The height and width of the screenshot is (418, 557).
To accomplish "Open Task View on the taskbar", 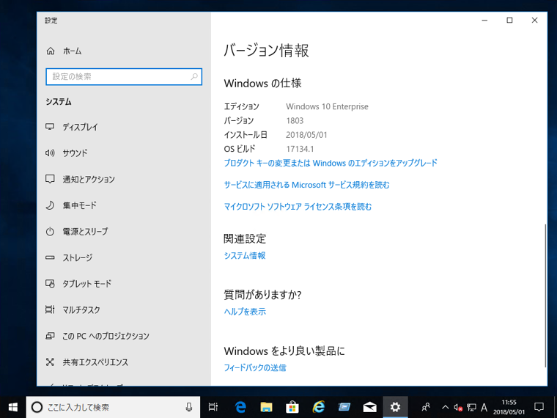I will coord(213,407).
